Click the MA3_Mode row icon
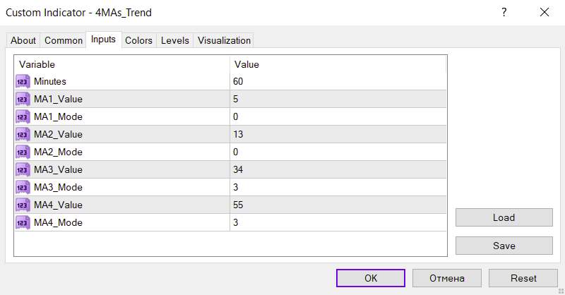This screenshot has width=565, height=295. point(22,187)
